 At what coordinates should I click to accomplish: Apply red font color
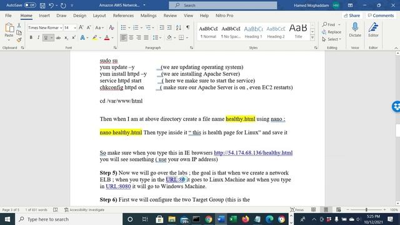(107, 37)
